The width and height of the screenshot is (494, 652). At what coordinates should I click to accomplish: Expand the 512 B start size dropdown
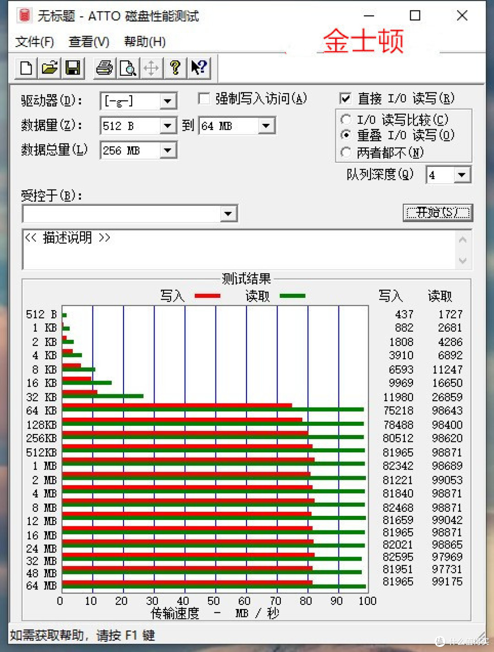pyautogui.click(x=168, y=126)
